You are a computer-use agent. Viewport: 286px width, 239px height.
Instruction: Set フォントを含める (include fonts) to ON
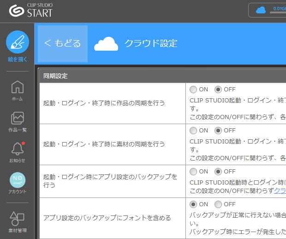tap(193, 204)
